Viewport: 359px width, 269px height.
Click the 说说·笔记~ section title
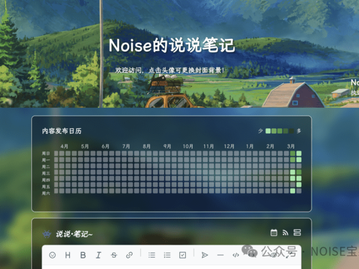pyautogui.click(x=74, y=234)
